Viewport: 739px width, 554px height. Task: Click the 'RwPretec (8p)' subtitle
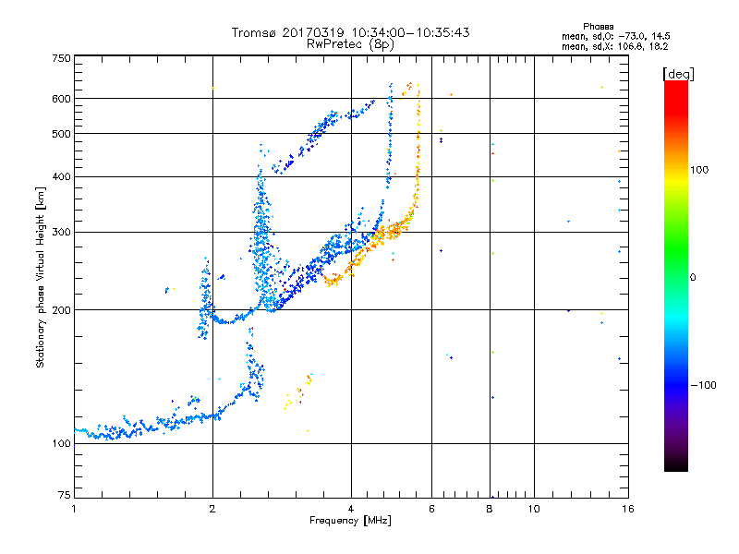point(350,44)
